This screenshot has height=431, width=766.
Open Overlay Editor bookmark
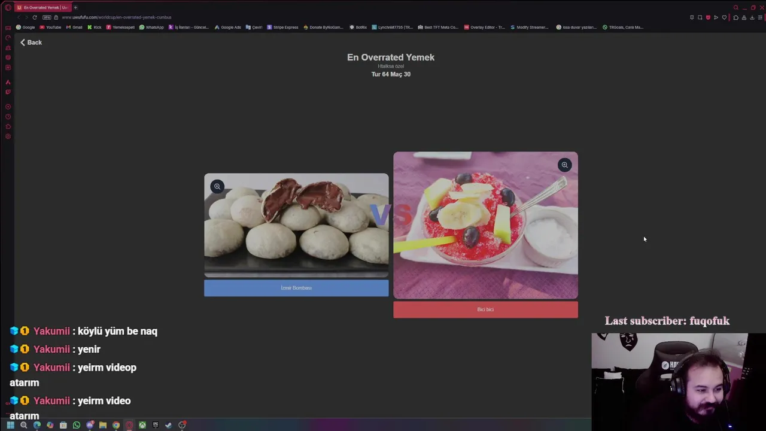pyautogui.click(x=484, y=27)
